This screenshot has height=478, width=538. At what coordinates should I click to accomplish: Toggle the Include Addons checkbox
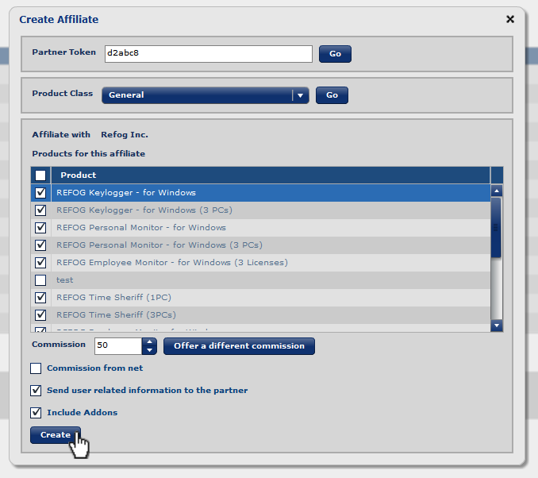click(x=36, y=413)
